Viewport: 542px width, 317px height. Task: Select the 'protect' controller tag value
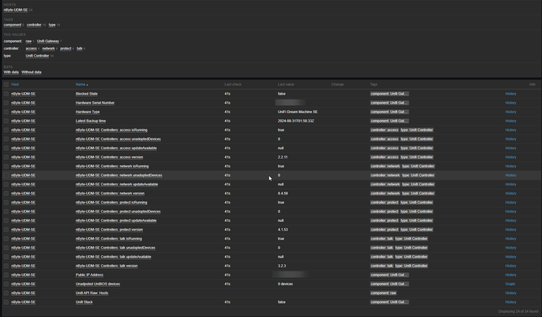[65, 48]
